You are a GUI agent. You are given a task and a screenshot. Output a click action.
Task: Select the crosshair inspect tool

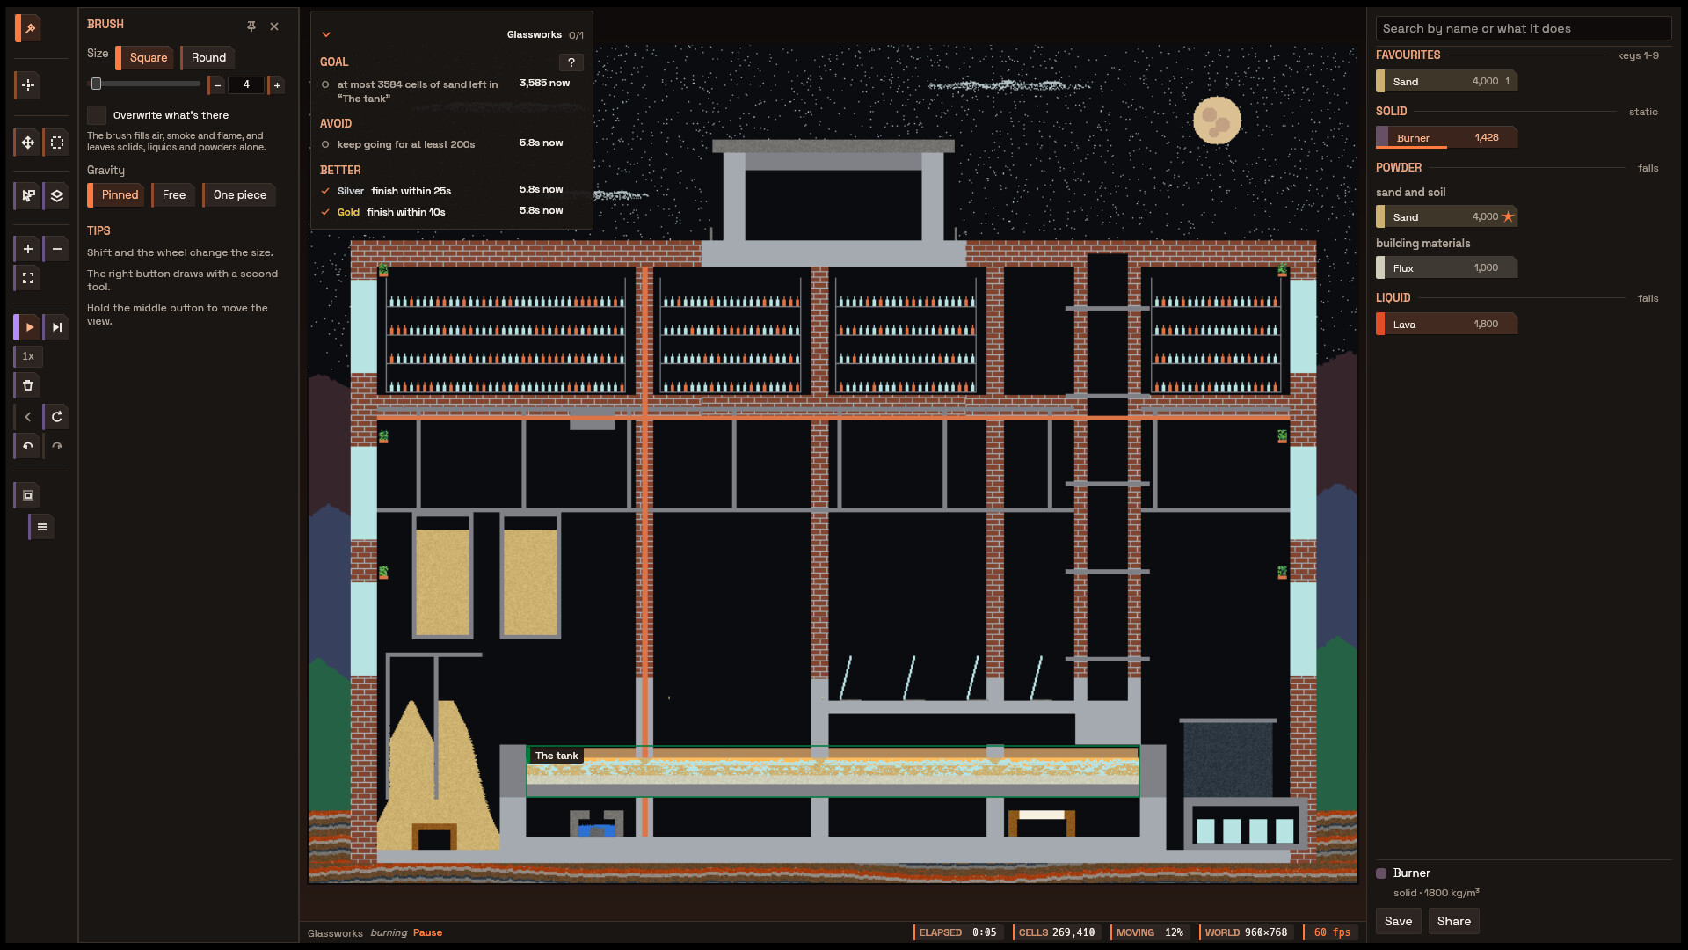click(x=28, y=85)
